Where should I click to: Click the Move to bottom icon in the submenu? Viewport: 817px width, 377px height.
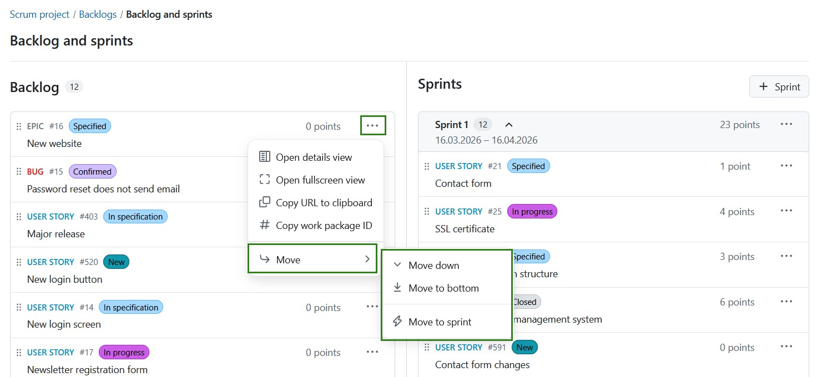(x=397, y=288)
